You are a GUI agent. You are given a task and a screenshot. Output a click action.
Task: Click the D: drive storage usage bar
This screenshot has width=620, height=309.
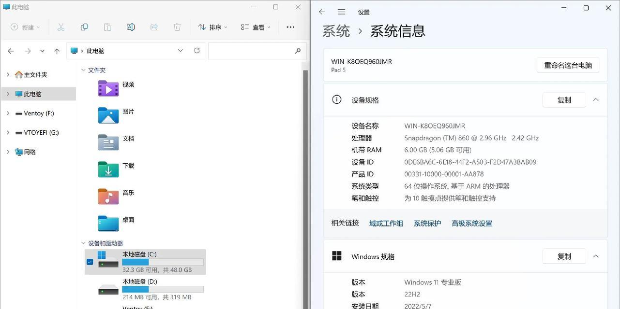point(163,289)
